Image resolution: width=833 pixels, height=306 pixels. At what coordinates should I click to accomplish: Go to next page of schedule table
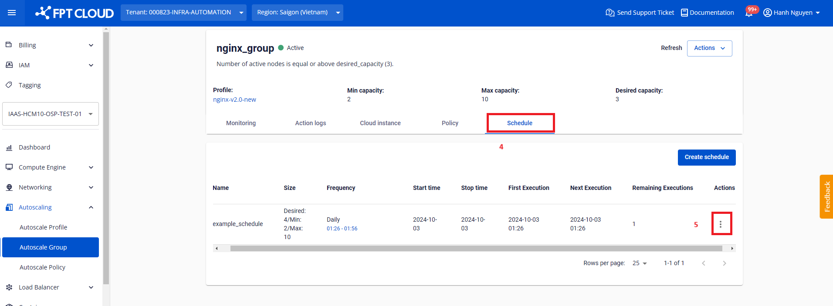(x=724, y=263)
